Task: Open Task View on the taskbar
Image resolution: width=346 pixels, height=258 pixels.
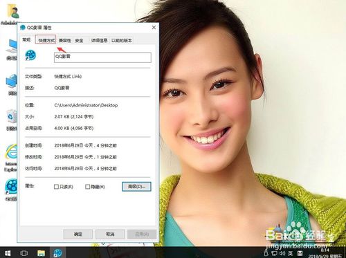Action: (24, 253)
